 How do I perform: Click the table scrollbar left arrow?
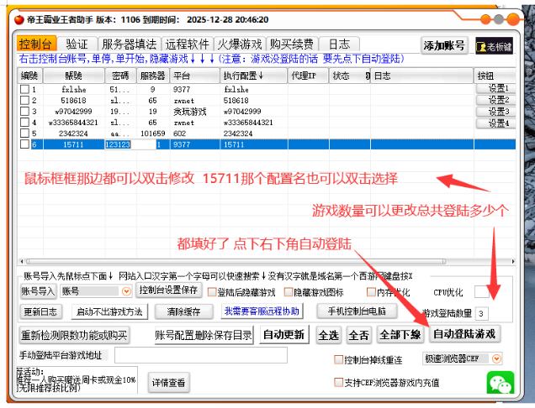[x=22, y=261]
